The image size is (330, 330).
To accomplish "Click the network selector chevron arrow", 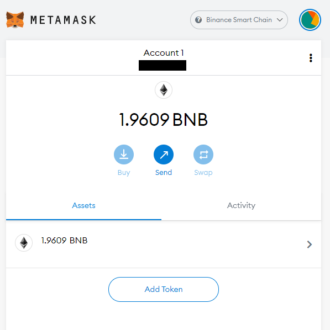I will pyautogui.click(x=280, y=20).
